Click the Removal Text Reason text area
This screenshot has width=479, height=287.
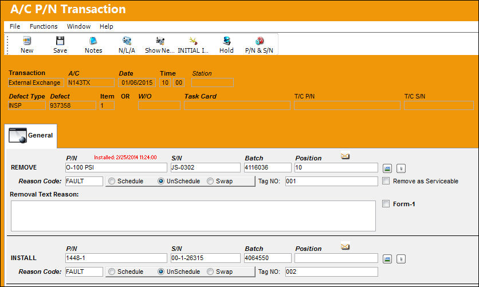pos(193,216)
